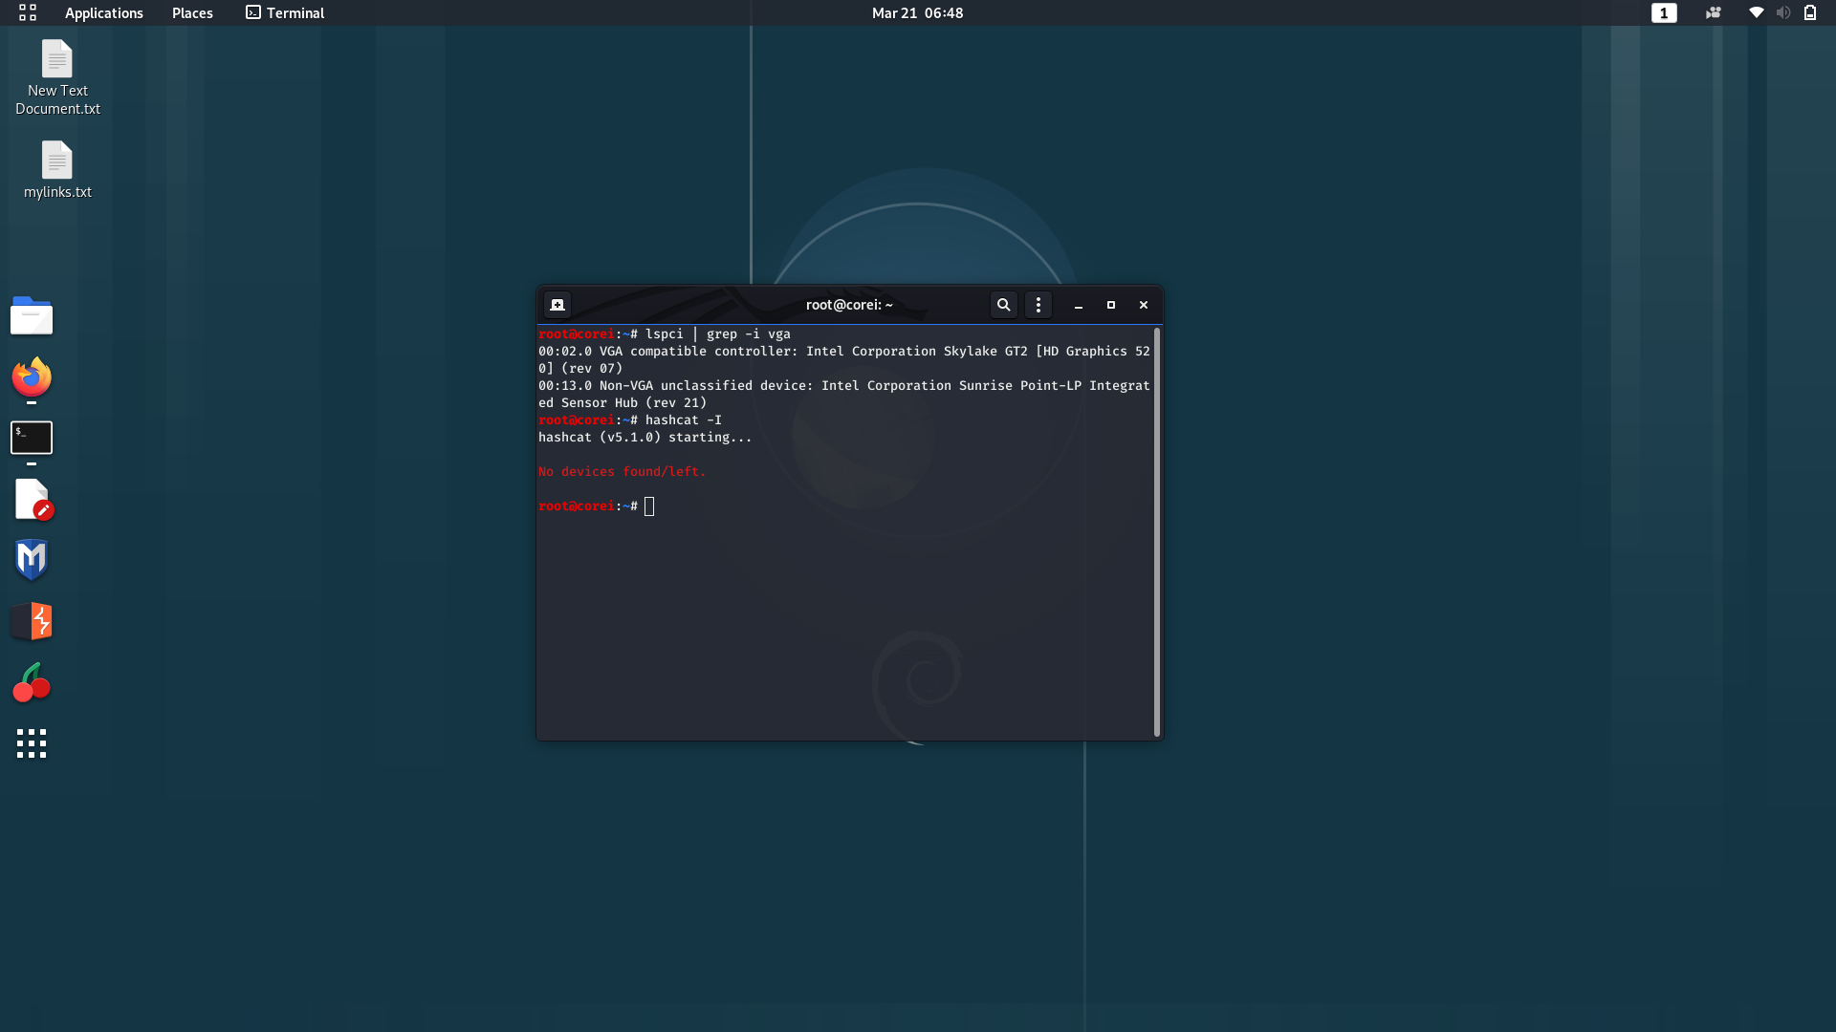The height and width of the screenshot is (1032, 1836).
Task: Open the Files manager dock icon
Action: click(x=32, y=316)
